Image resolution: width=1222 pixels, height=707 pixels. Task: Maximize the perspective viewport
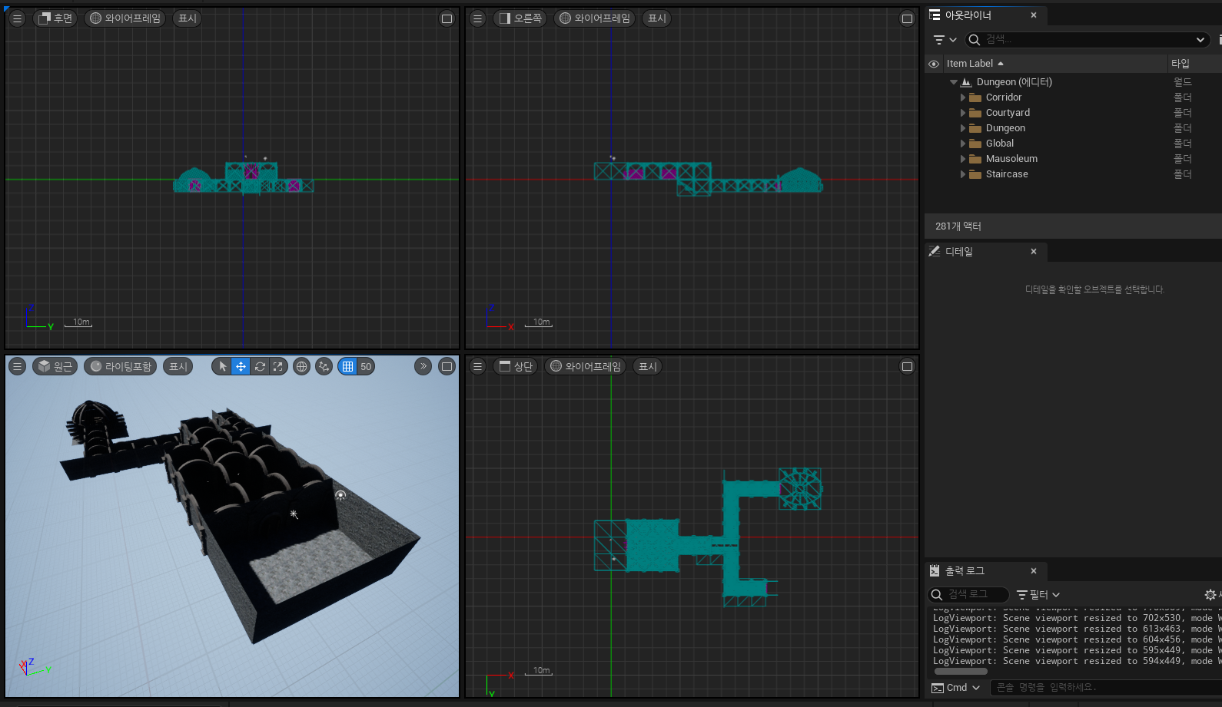[x=447, y=367]
